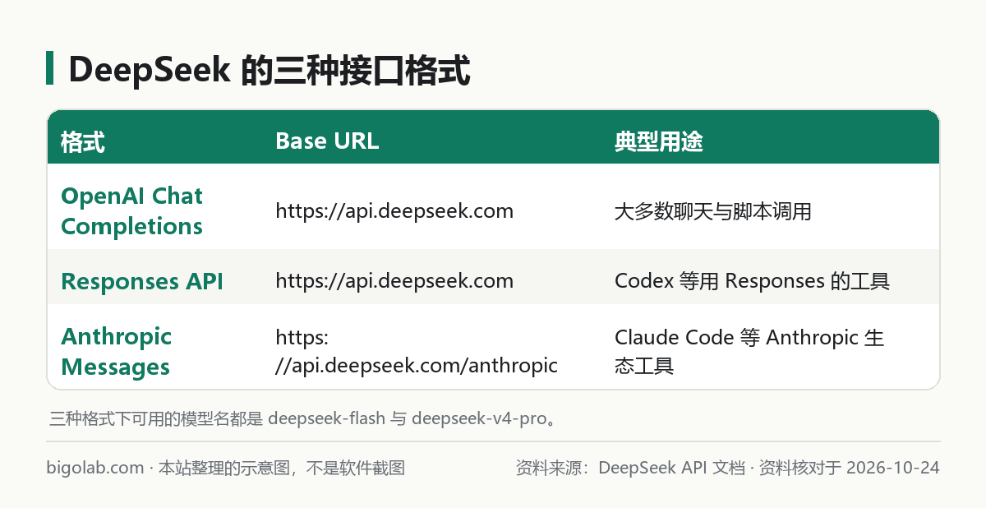
Task: Click the "格式" column header
Action: [83, 141]
